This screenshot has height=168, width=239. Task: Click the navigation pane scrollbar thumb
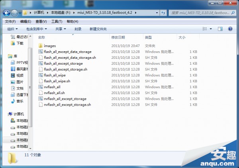pyautogui.click(x=30, y=87)
